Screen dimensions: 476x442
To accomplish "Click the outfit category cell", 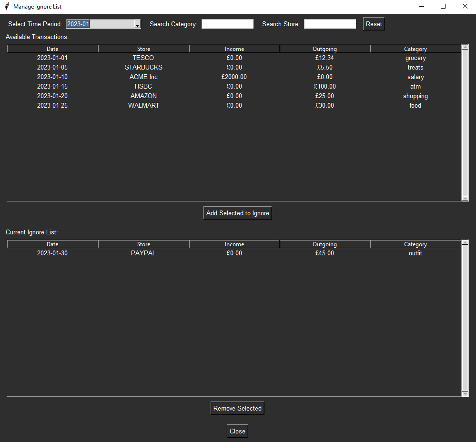I will tap(415, 253).
